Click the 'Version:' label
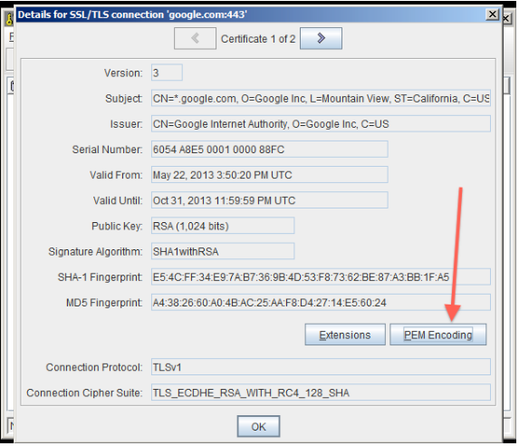The width and height of the screenshot is (519, 446). click(123, 73)
